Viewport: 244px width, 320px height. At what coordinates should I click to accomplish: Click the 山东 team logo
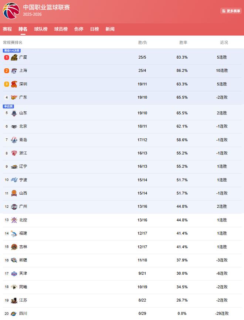(14, 113)
